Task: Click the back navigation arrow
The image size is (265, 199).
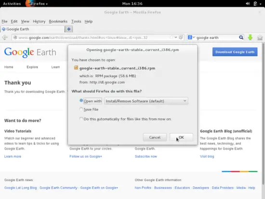Action: click(5, 38)
